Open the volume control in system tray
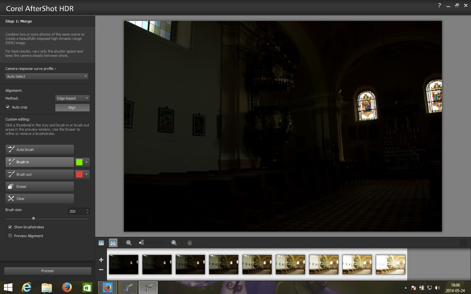 (437, 288)
